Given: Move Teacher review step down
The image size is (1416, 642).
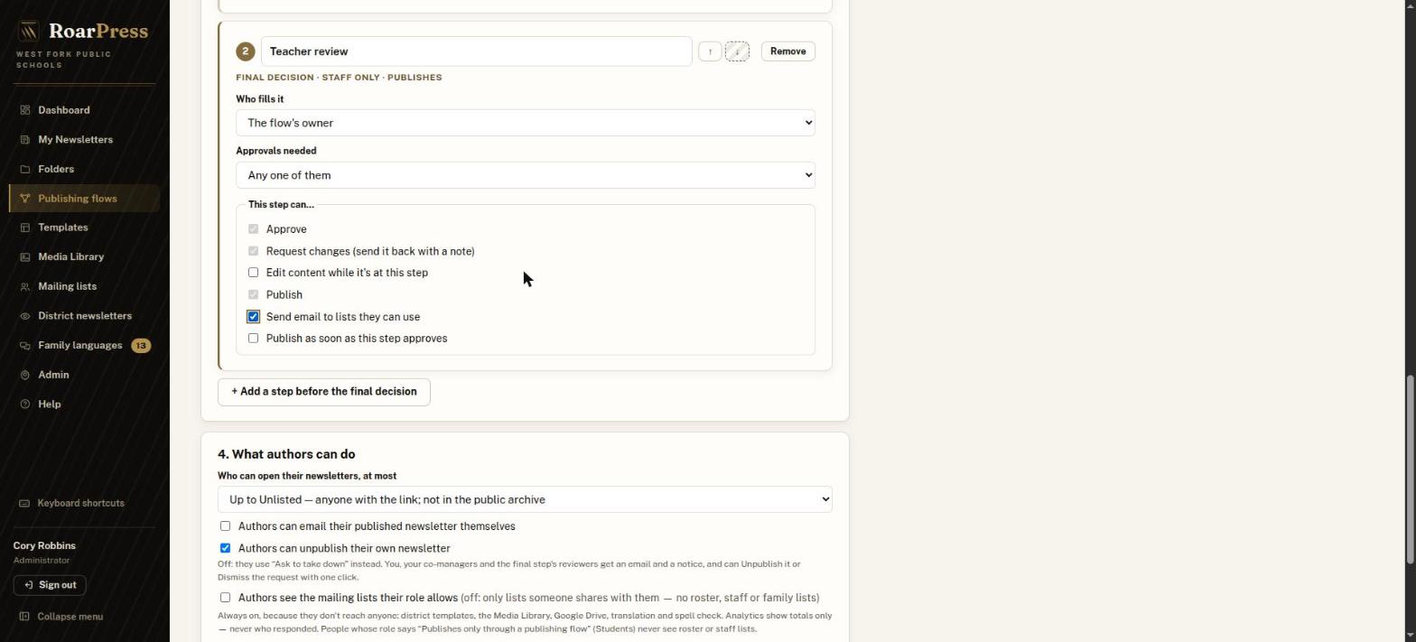Looking at the screenshot, I should [x=737, y=51].
